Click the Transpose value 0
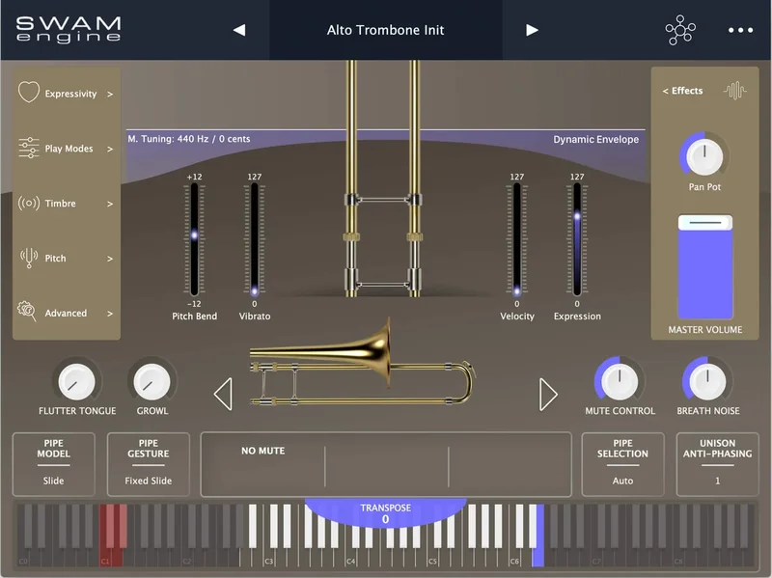The image size is (772, 578). click(385, 519)
